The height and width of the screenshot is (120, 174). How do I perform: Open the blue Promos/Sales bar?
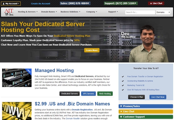pos(146,106)
